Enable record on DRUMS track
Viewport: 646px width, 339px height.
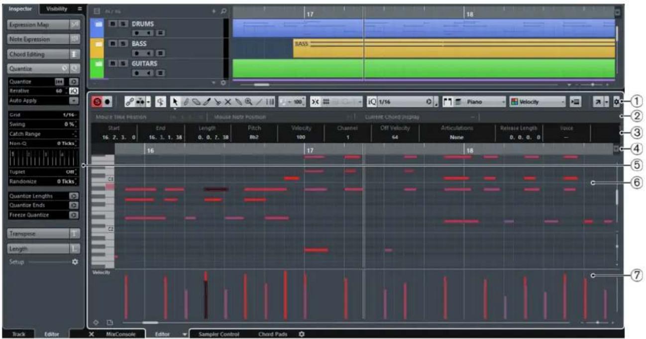click(137, 33)
